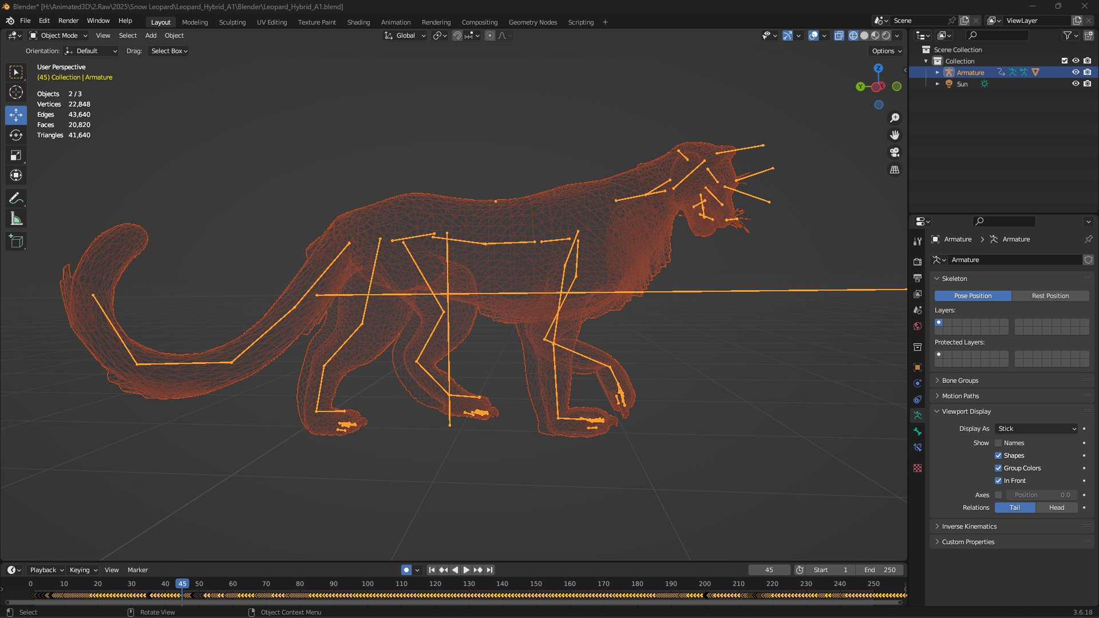Image resolution: width=1099 pixels, height=618 pixels.
Task: Hide the Sun object in outliner
Action: pos(1076,84)
